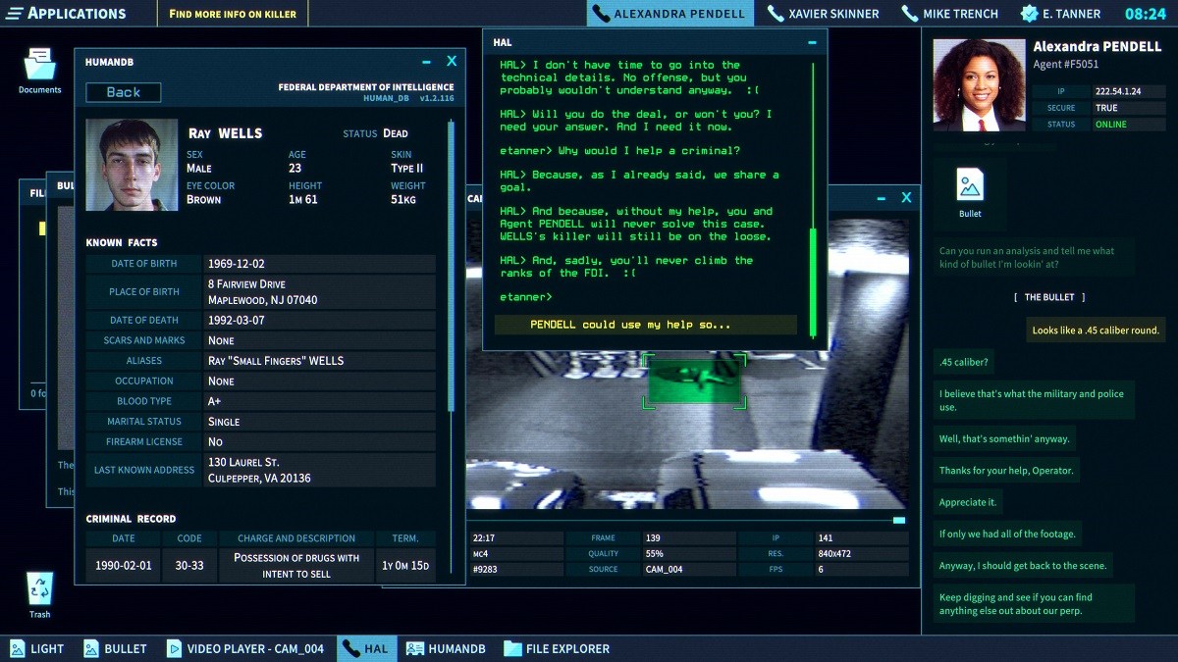Click the HAL chat scrollbar

(812, 281)
